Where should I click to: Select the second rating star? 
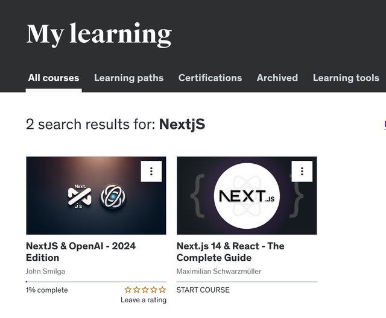click(x=136, y=290)
